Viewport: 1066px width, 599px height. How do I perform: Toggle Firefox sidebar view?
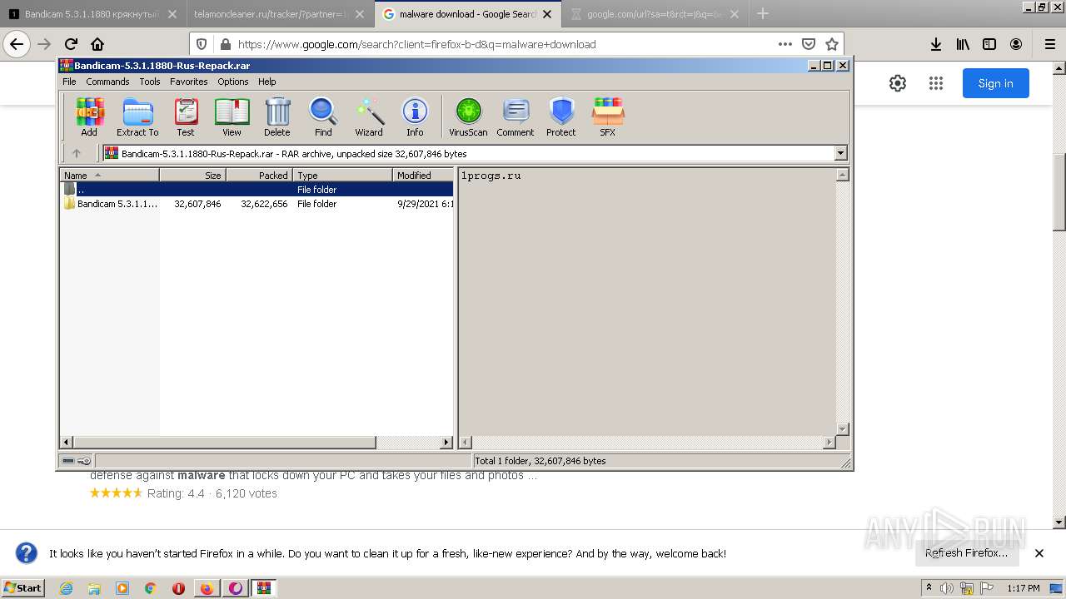989,44
